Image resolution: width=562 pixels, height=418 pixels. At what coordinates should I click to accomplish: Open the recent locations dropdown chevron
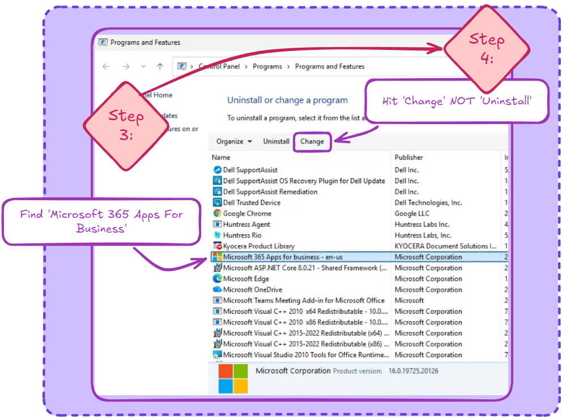[143, 66]
